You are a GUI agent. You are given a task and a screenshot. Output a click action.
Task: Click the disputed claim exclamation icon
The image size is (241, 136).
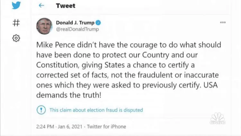[x=41, y=110]
